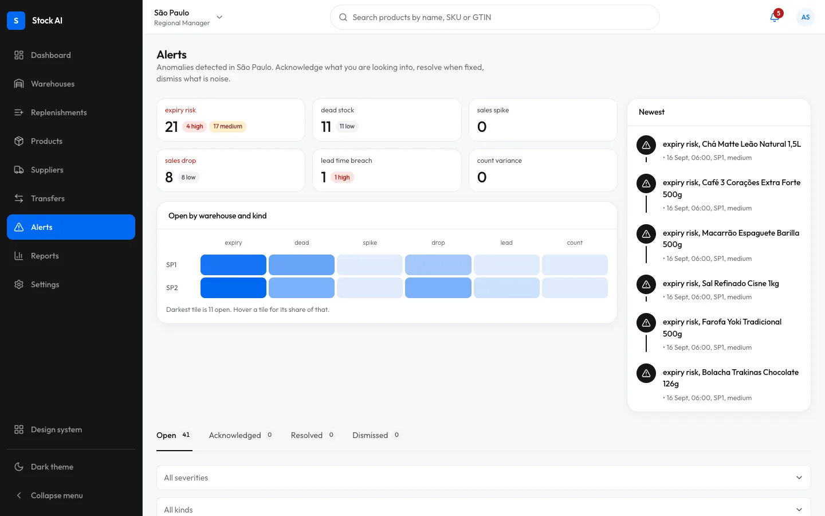825x516 pixels.
Task: Click the 4 high badge
Action: tap(195, 127)
